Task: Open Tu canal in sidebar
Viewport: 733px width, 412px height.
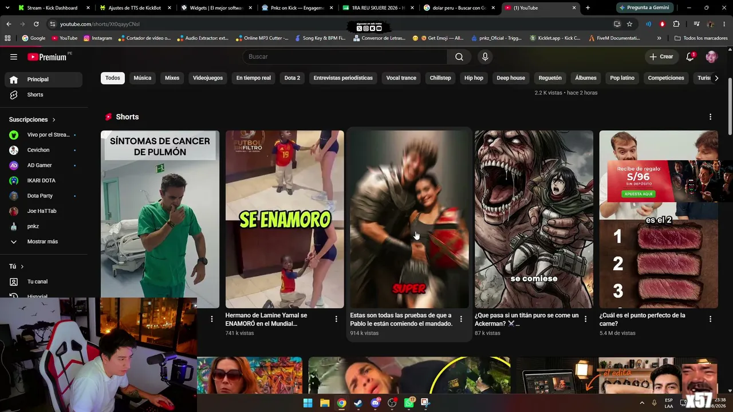Action: click(43, 282)
